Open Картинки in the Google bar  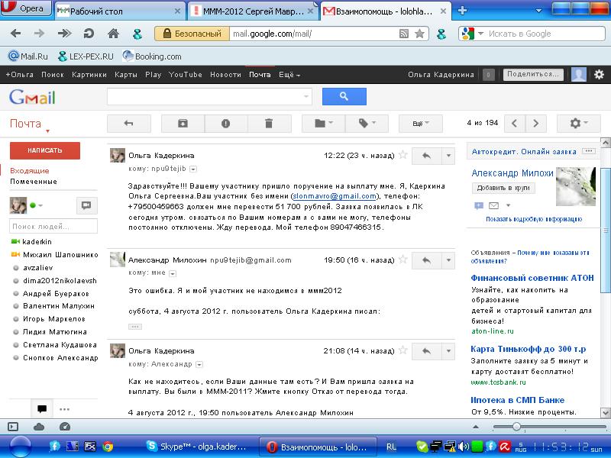(89, 74)
